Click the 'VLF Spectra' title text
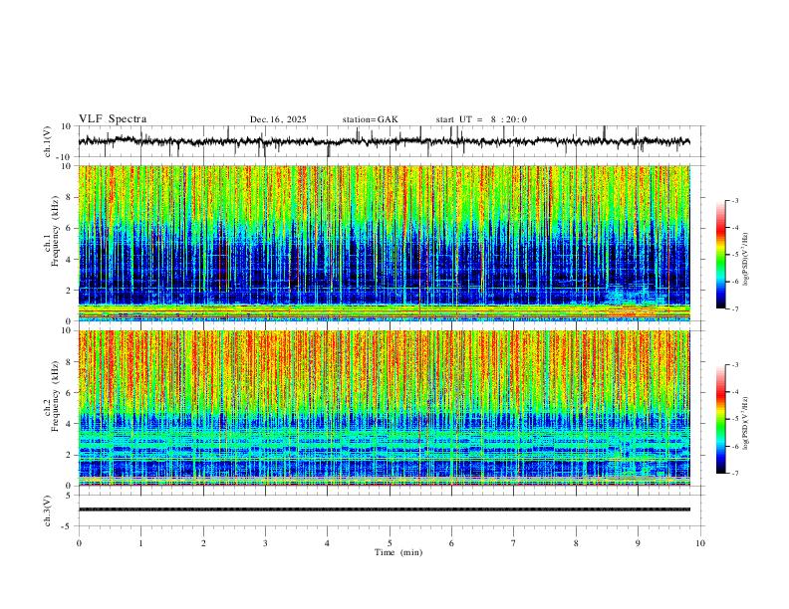Screen dimensions: 789x609 tap(113, 119)
